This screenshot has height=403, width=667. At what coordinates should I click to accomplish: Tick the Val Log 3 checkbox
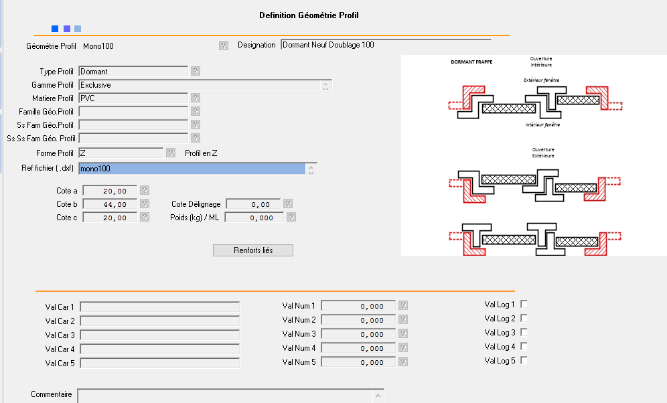click(524, 332)
